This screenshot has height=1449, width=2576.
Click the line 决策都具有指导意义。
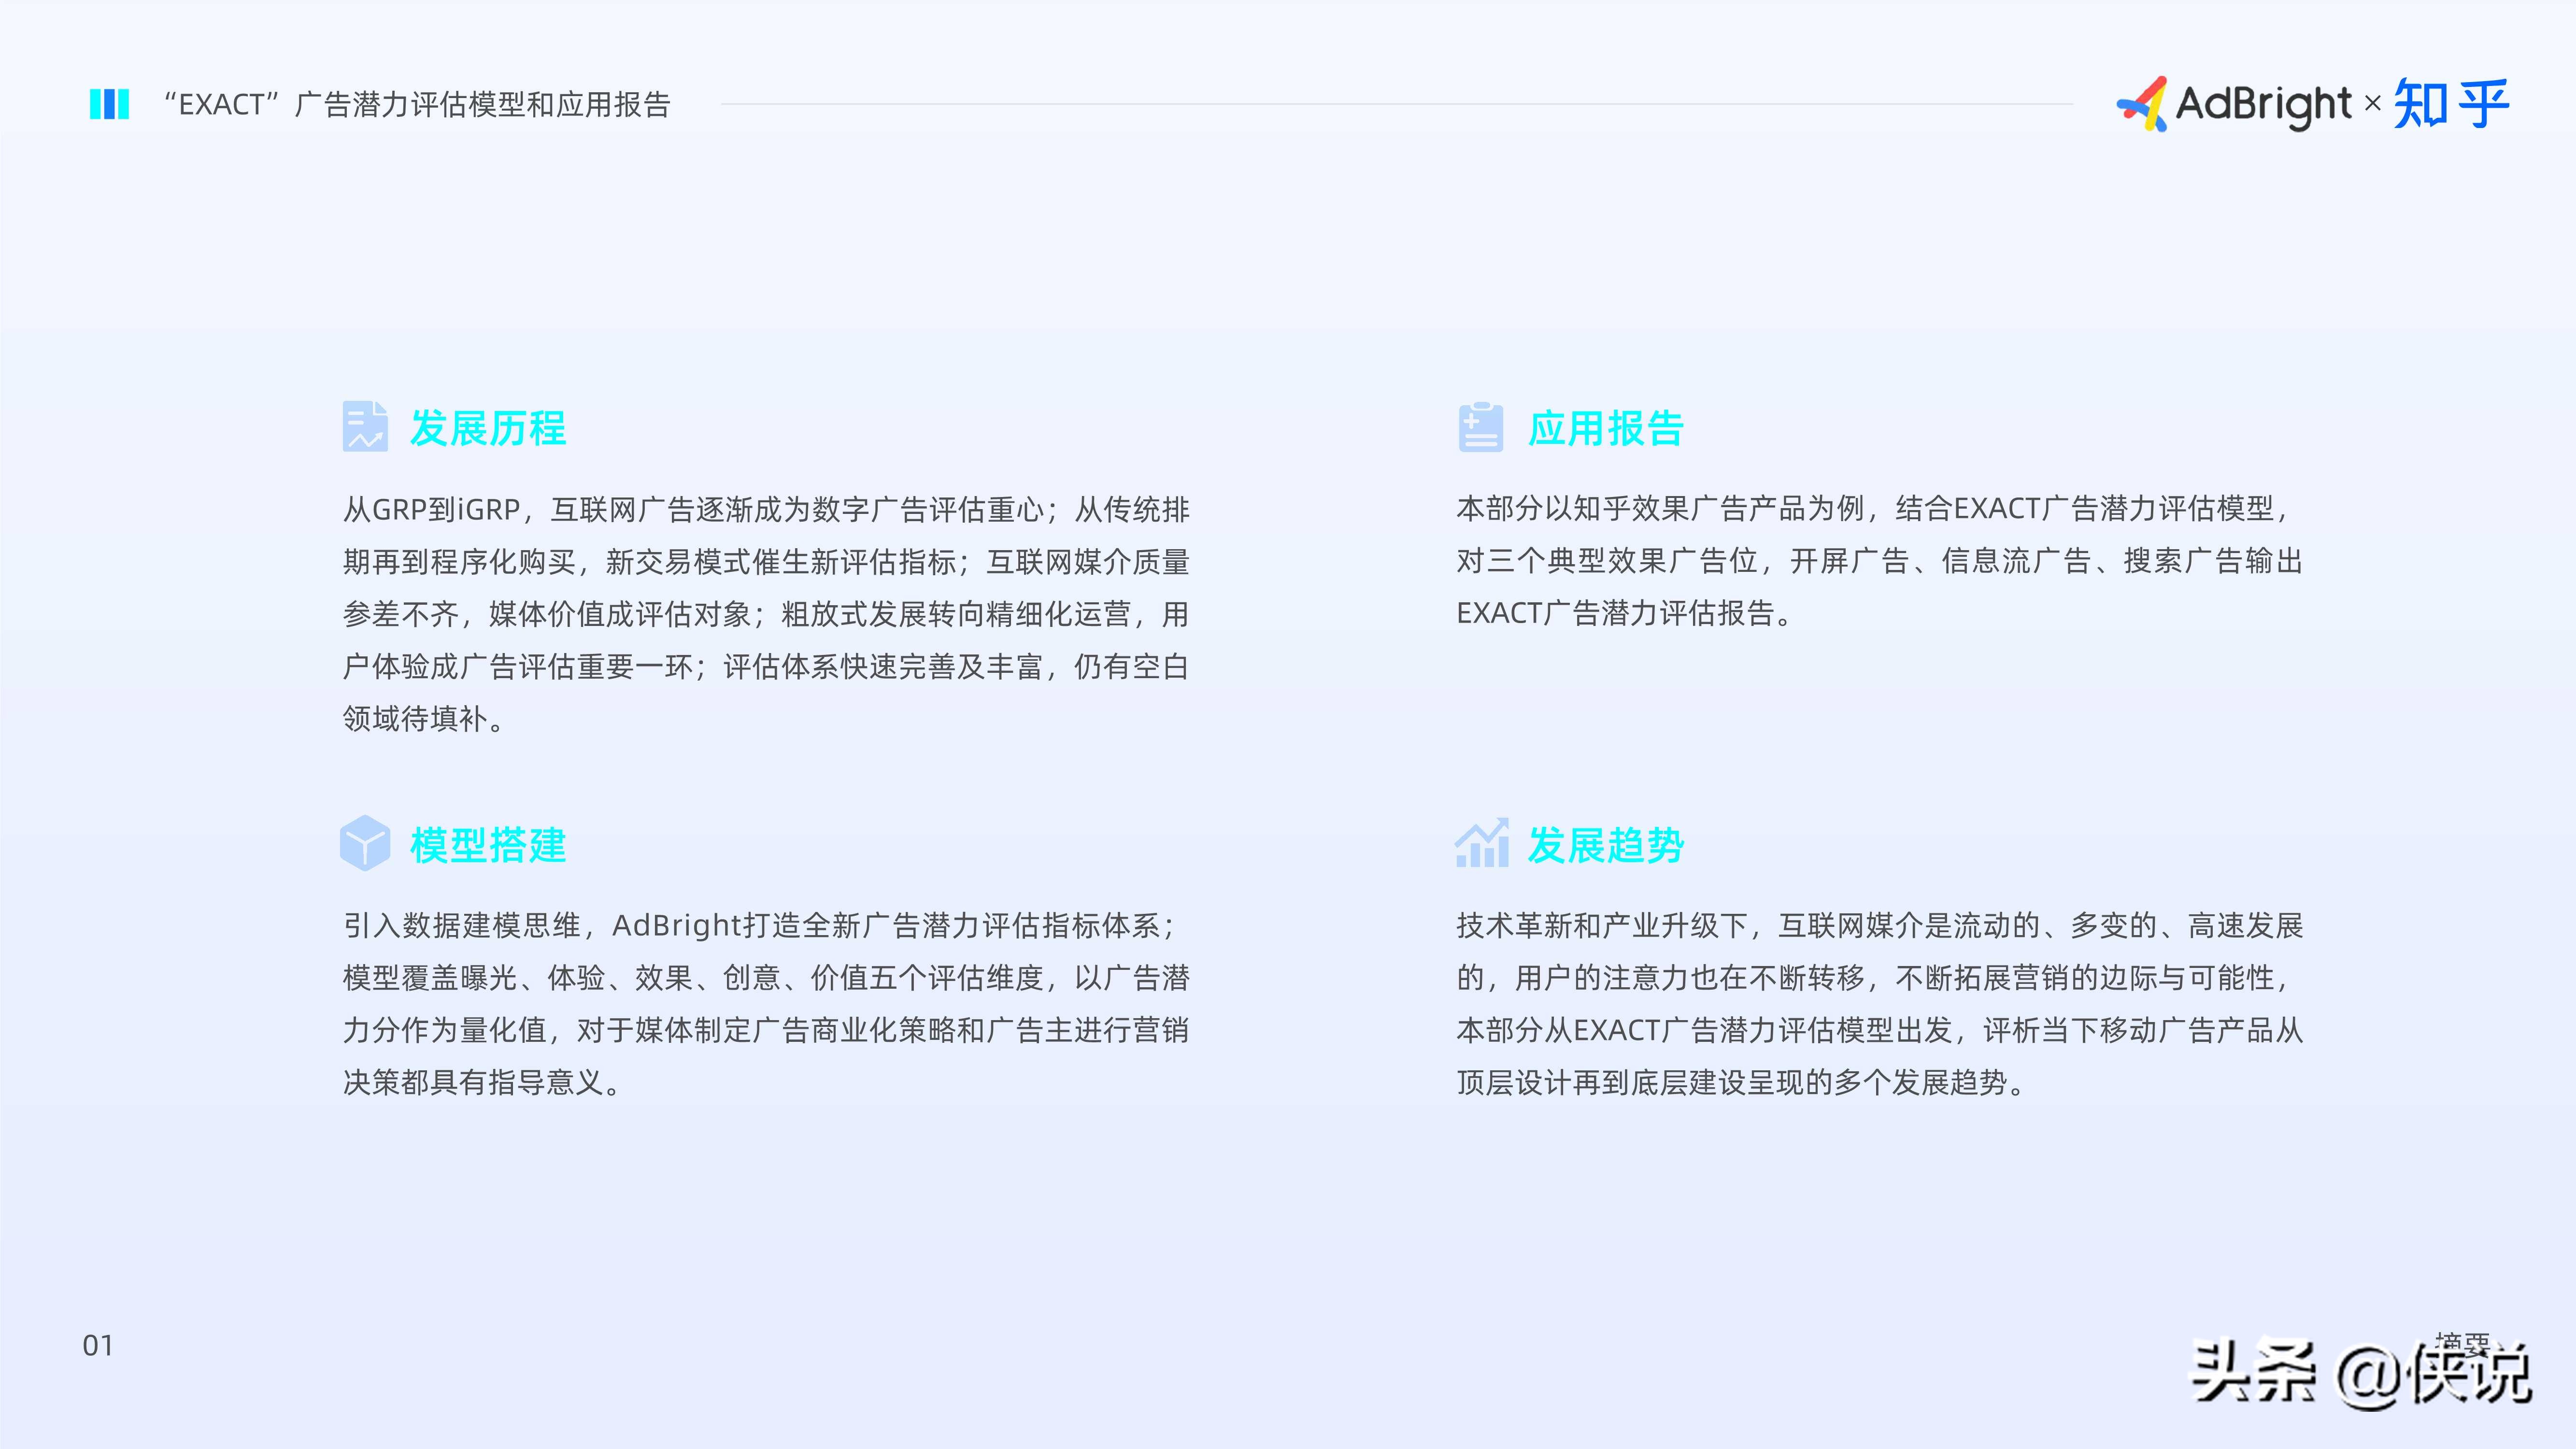(x=482, y=1082)
